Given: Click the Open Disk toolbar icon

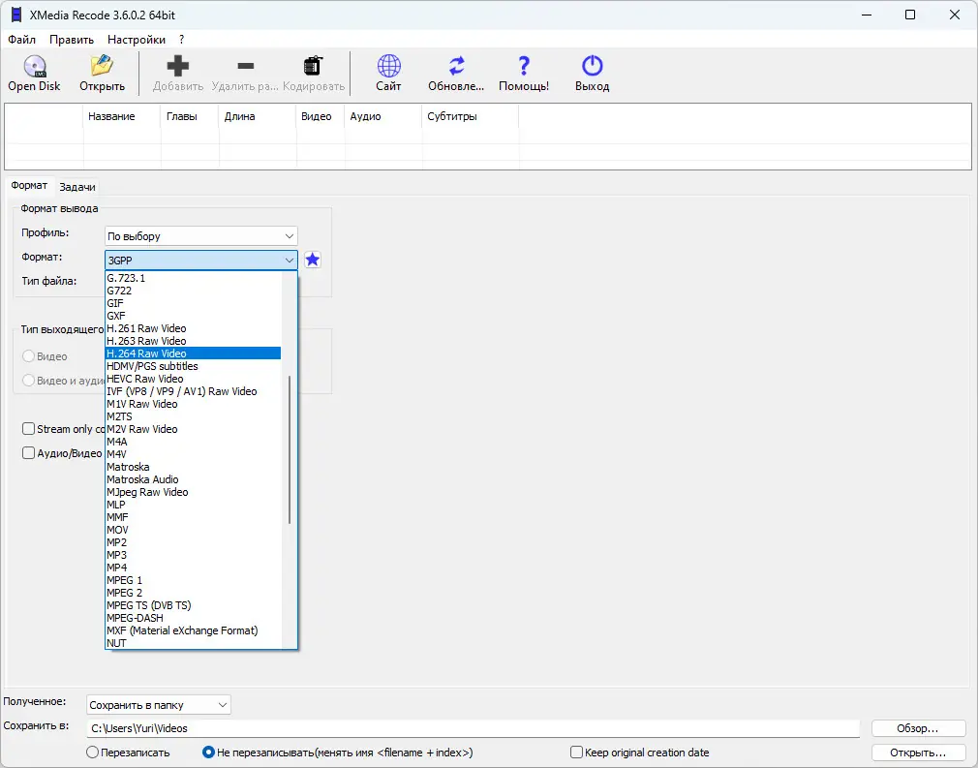Looking at the screenshot, I should (34, 66).
